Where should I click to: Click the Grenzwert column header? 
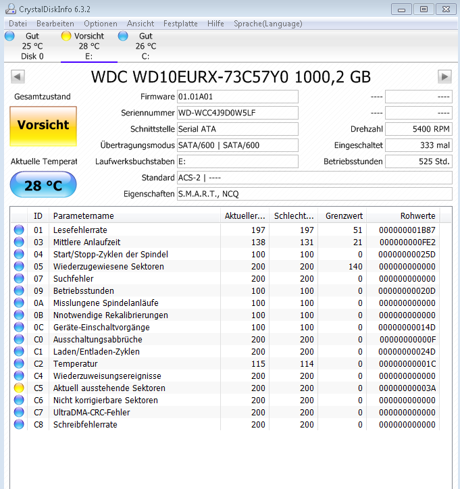pos(342,216)
